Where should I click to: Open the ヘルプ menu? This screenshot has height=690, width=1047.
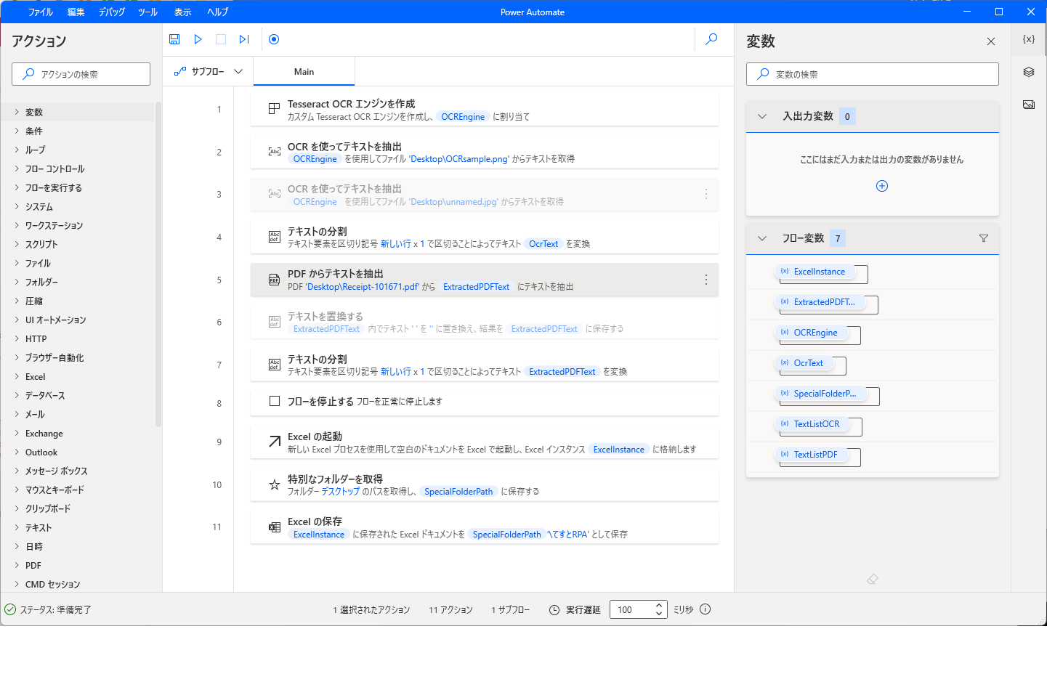(x=217, y=12)
